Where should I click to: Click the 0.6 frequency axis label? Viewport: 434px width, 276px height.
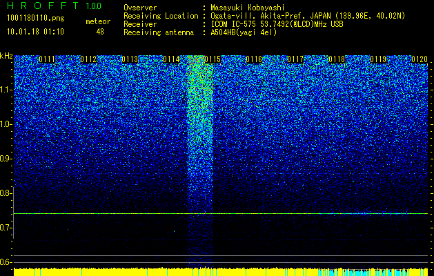pyautogui.click(x=6, y=262)
